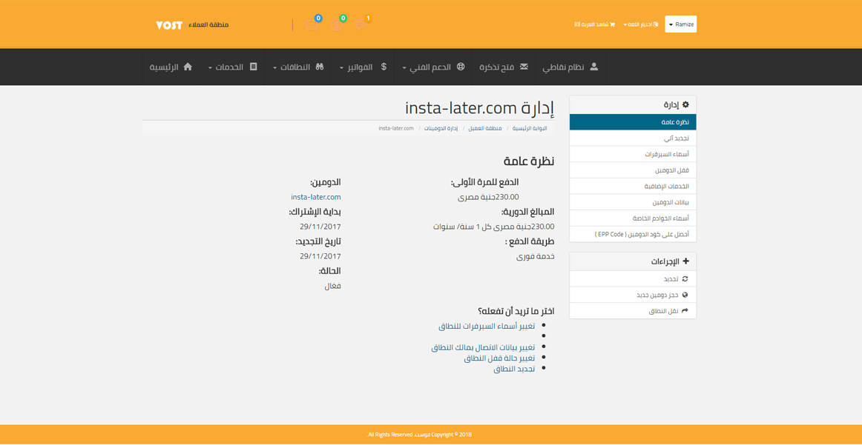Image resolution: width=862 pixels, height=445 pixels.
Task: Open the Ramize account dropdown
Action: [x=680, y=24]
